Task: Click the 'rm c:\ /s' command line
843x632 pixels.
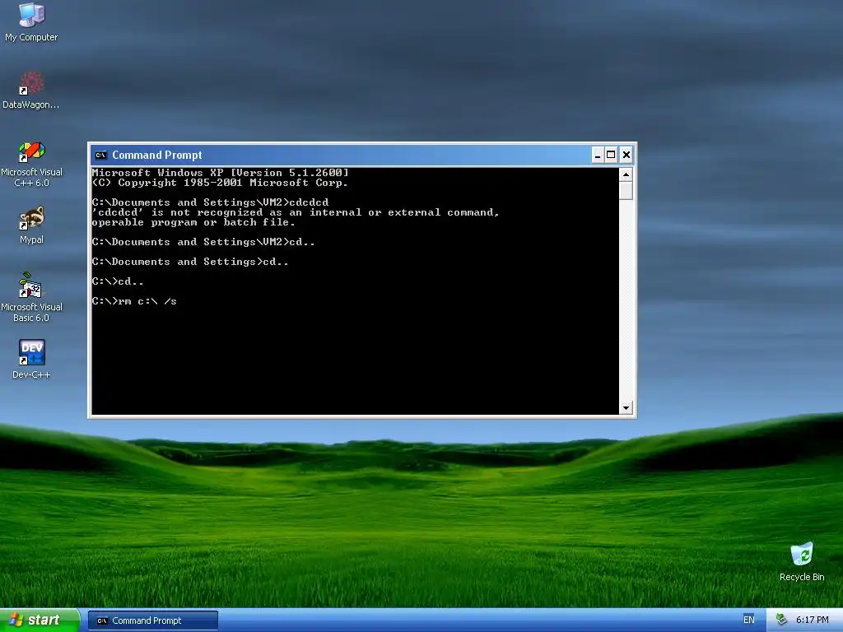Action: pos(134,301)
